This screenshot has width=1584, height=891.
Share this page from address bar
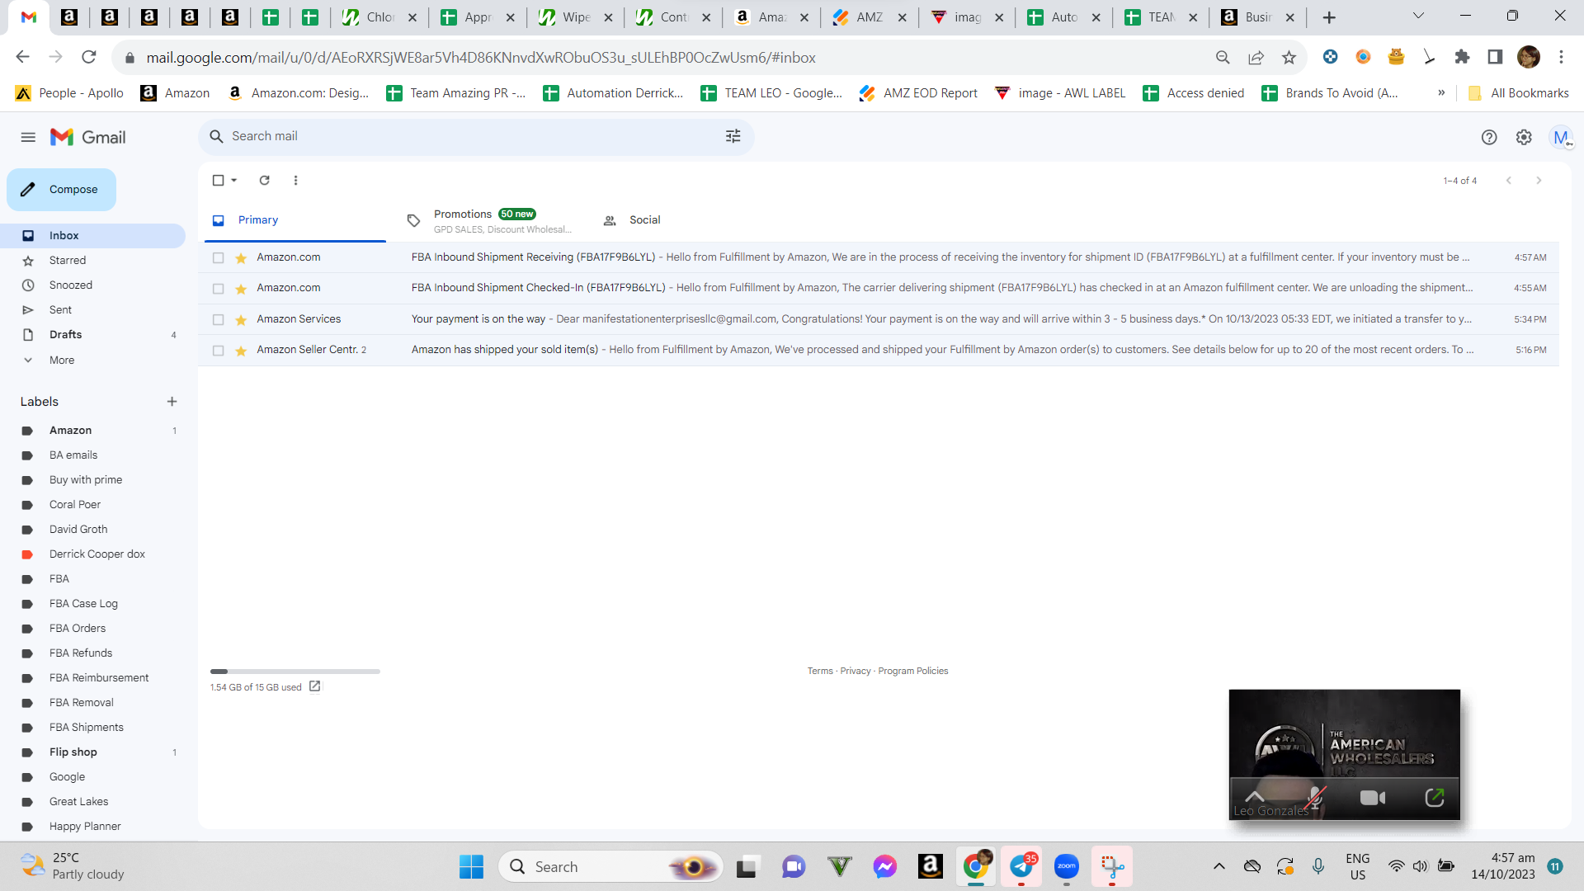point(1256,58)
